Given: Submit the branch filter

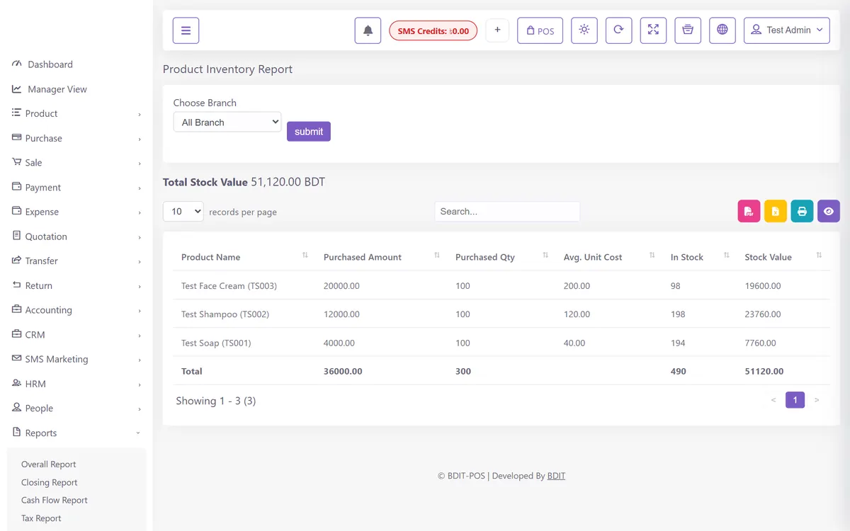Looking at the screenshot, I should point(309,132).
